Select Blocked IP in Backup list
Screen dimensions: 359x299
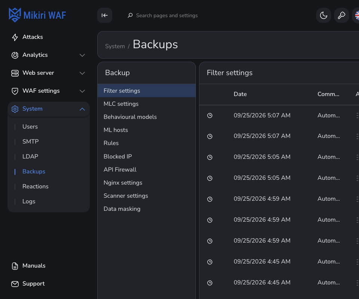[147, 156]
